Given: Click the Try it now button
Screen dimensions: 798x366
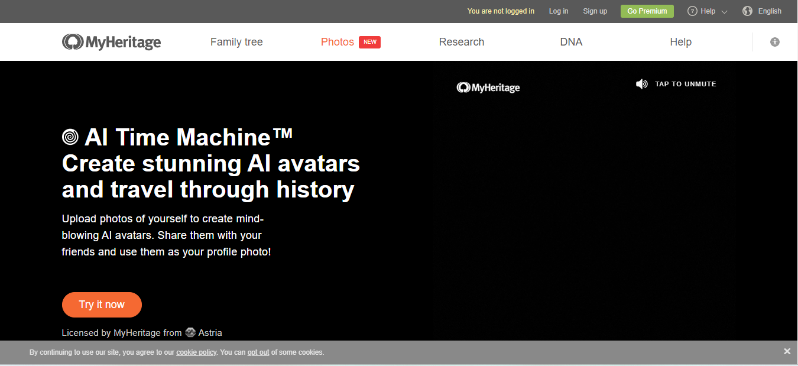Looking at the screenshot, I should point(102,305).
